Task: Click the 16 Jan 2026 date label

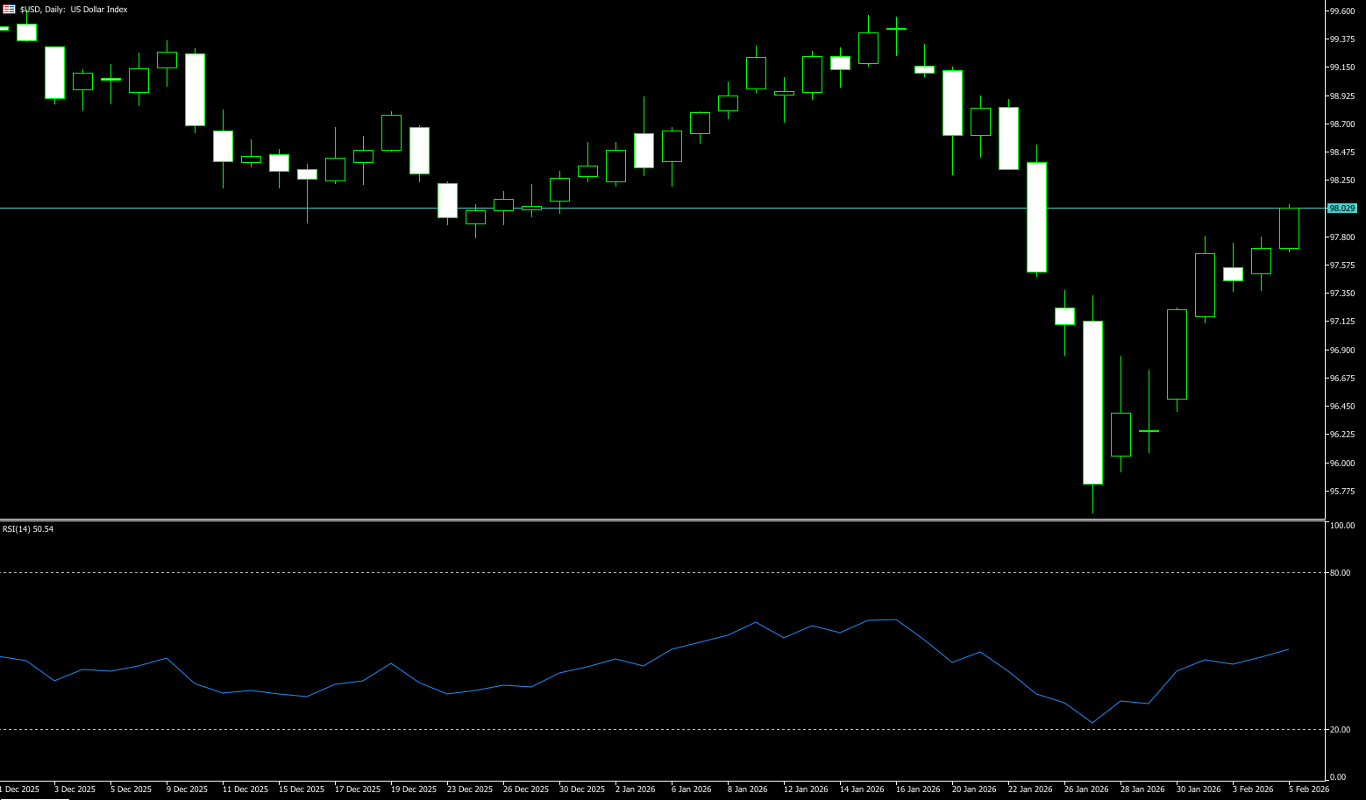Action: [x=918, y=789]
